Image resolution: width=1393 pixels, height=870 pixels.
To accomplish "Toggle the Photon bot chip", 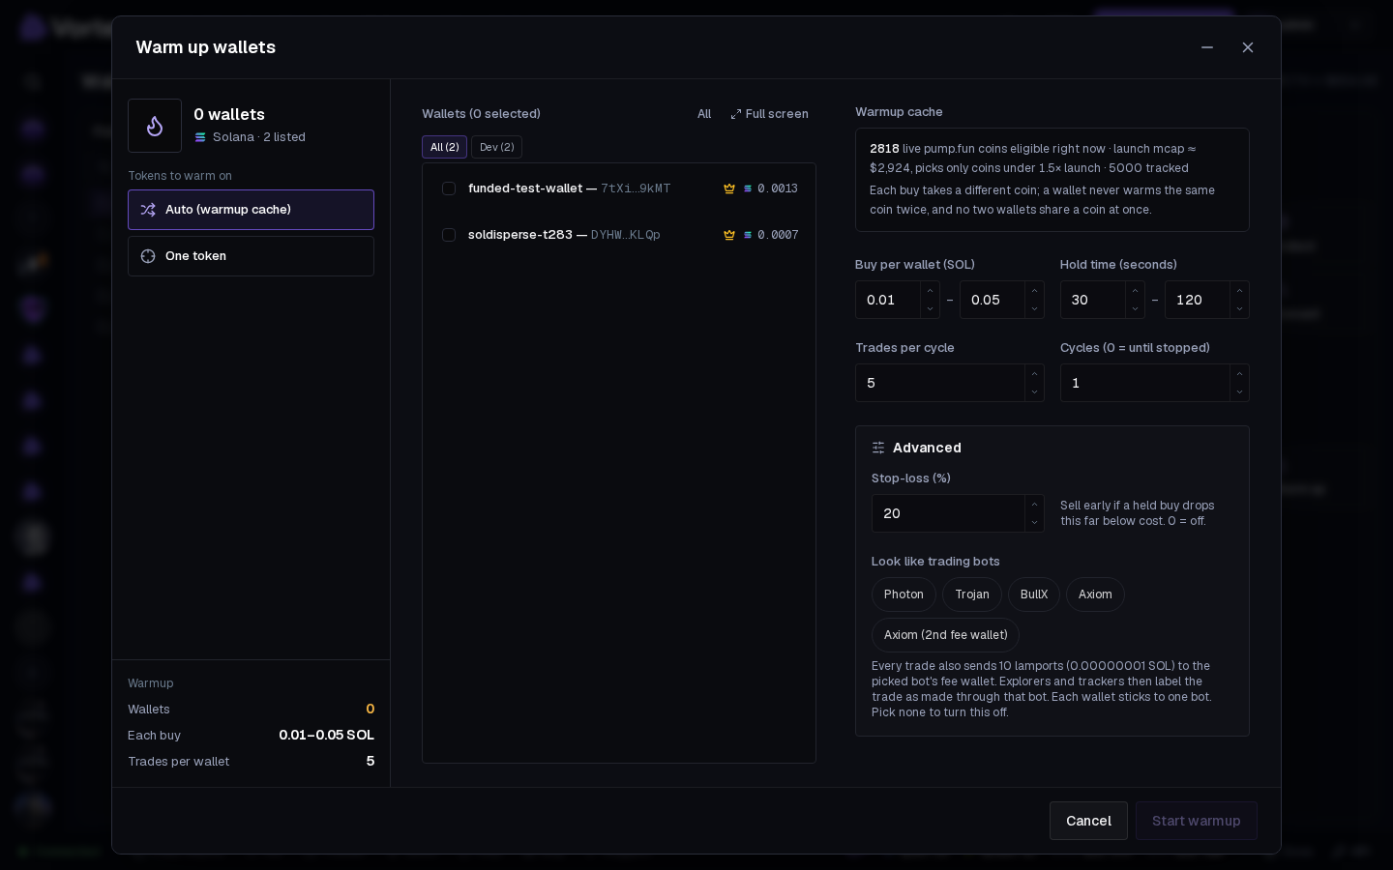I will 904,594.
